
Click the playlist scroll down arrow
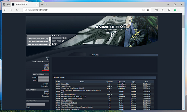(50, 45)
